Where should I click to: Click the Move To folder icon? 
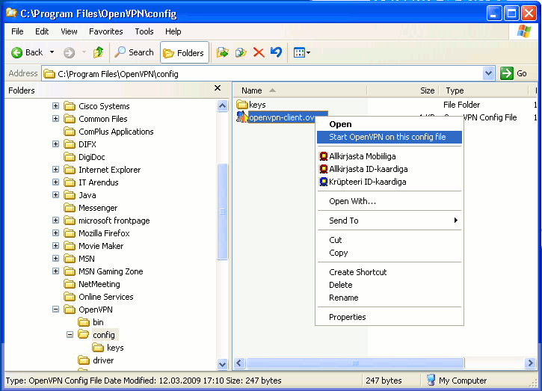(x=222, y=52)
